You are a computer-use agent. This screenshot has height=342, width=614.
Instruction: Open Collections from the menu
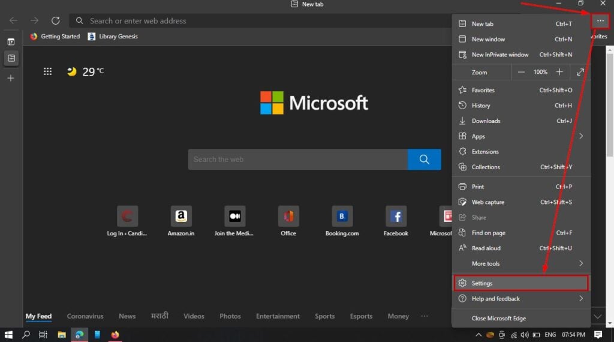tap(521, 167)
